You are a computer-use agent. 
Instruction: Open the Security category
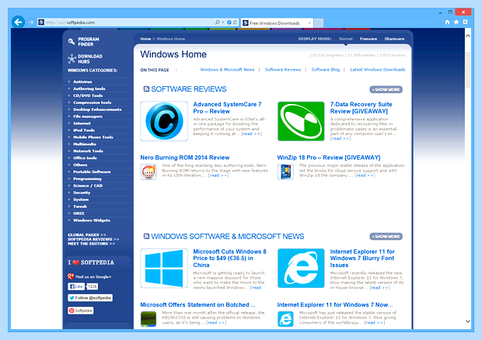82,193
